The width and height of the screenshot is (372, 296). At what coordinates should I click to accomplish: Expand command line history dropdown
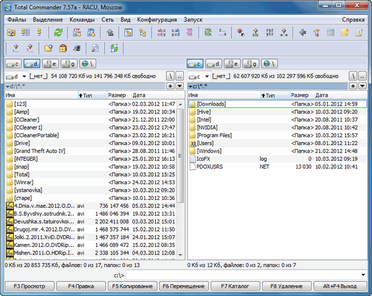[363, 275]
